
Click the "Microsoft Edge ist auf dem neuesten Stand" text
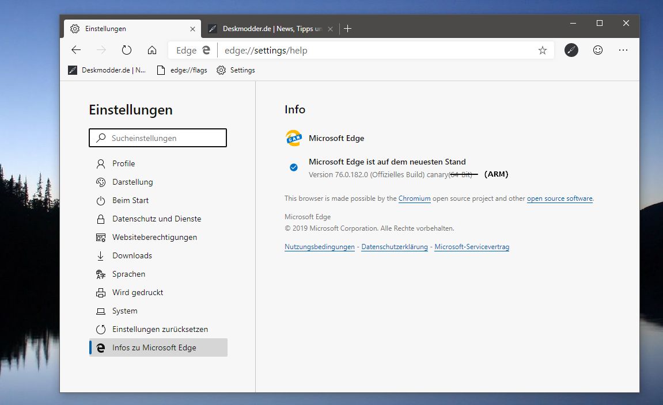pyautogui.click(x=387, y=162)
